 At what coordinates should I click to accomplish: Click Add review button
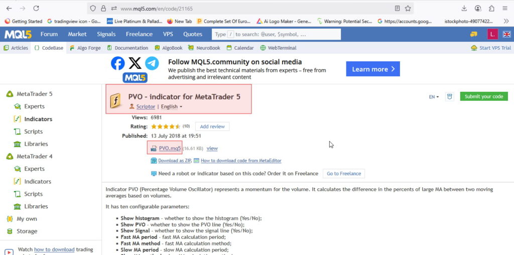212,126
